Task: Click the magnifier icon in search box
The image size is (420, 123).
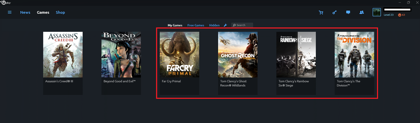Action: point(234,25)
